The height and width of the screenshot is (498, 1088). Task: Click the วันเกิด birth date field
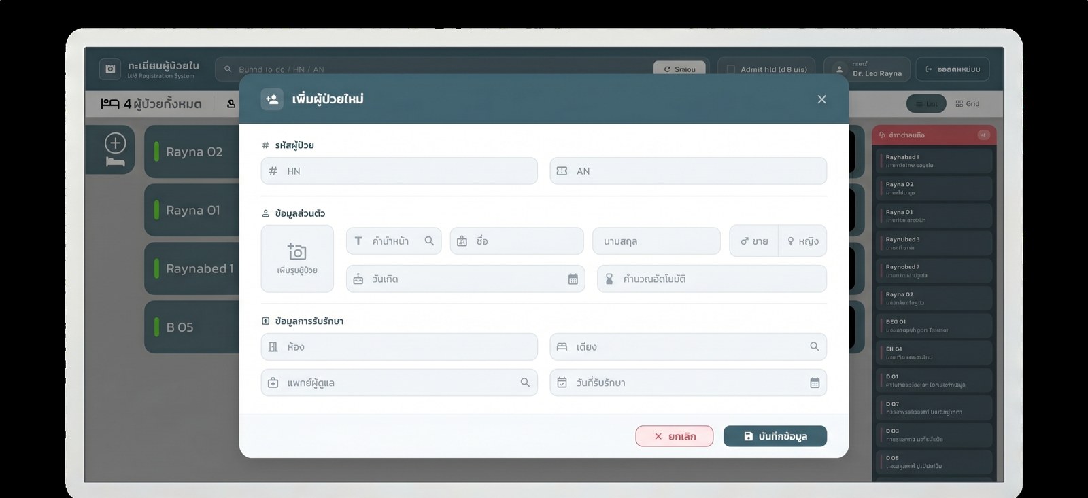tap(465, 279)
